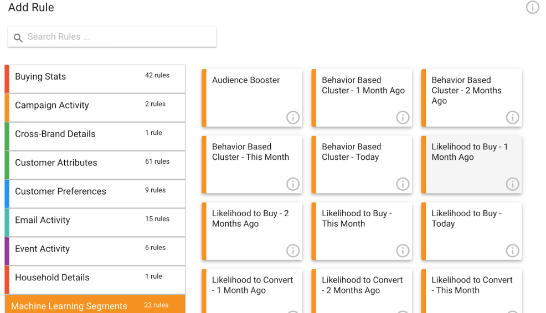Open Machine Learning Segments category

tap(95, 306)
